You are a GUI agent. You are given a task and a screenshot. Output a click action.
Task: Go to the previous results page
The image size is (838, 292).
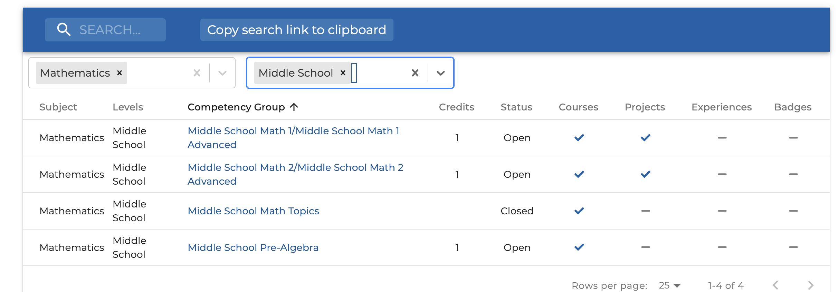[775, 285]
